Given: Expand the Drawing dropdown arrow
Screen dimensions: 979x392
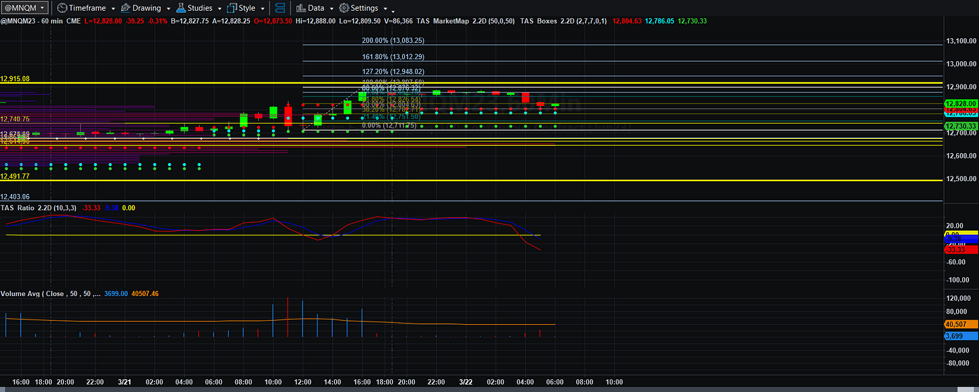Looking at the screenshot, I should [x=168, y=9].
